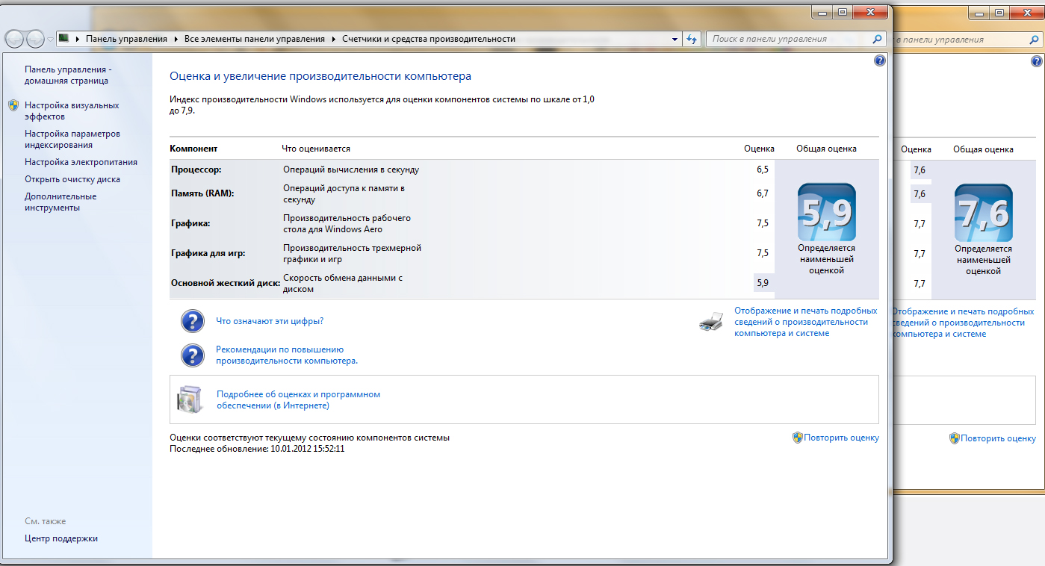Click "Скорость обмена данными с диском" description
Screen dimensions: 1045x566
(x=343, y=283)
